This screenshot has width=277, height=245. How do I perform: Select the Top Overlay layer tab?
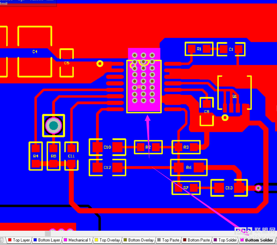(107, 240)
